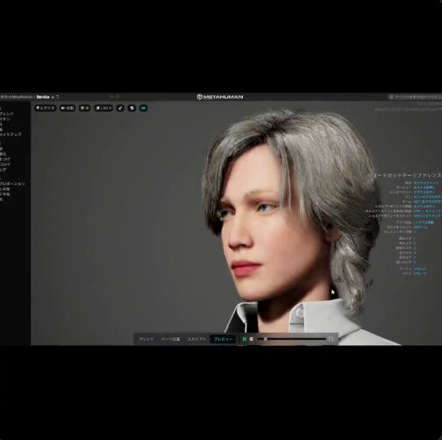Open the スタジオ lighting environment dropdown
Screen dimensions: 442x440
click(46, 108)
